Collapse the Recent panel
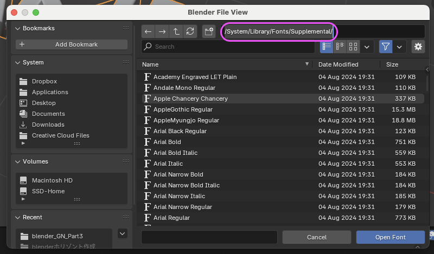Screen dimensions: 434x254 [17, 218]
